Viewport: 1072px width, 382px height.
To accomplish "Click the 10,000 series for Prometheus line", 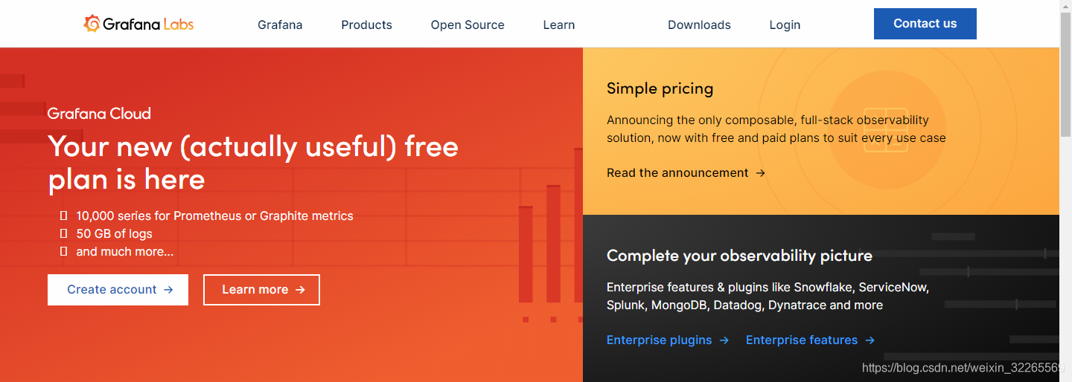I will 214,216.
